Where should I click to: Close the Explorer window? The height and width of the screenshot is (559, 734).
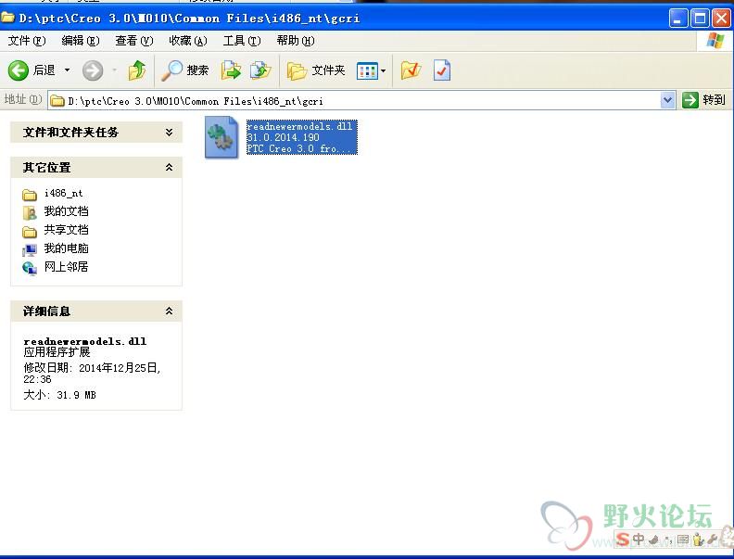pos(721,19)
